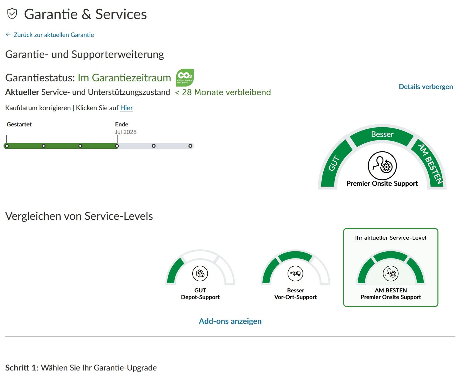Click the AM BESTEN service-level card icon

pyautogui.click(x=390, y=273)
